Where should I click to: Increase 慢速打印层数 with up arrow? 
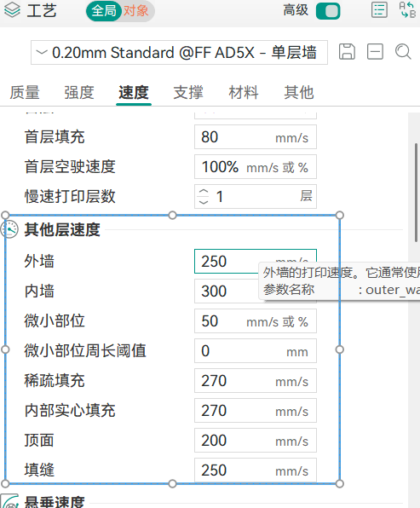pyautogui.click(x=204, y=192)
